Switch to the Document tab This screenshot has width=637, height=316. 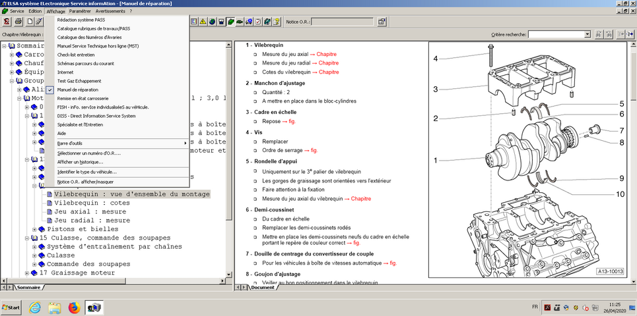(x=263, y=287)
